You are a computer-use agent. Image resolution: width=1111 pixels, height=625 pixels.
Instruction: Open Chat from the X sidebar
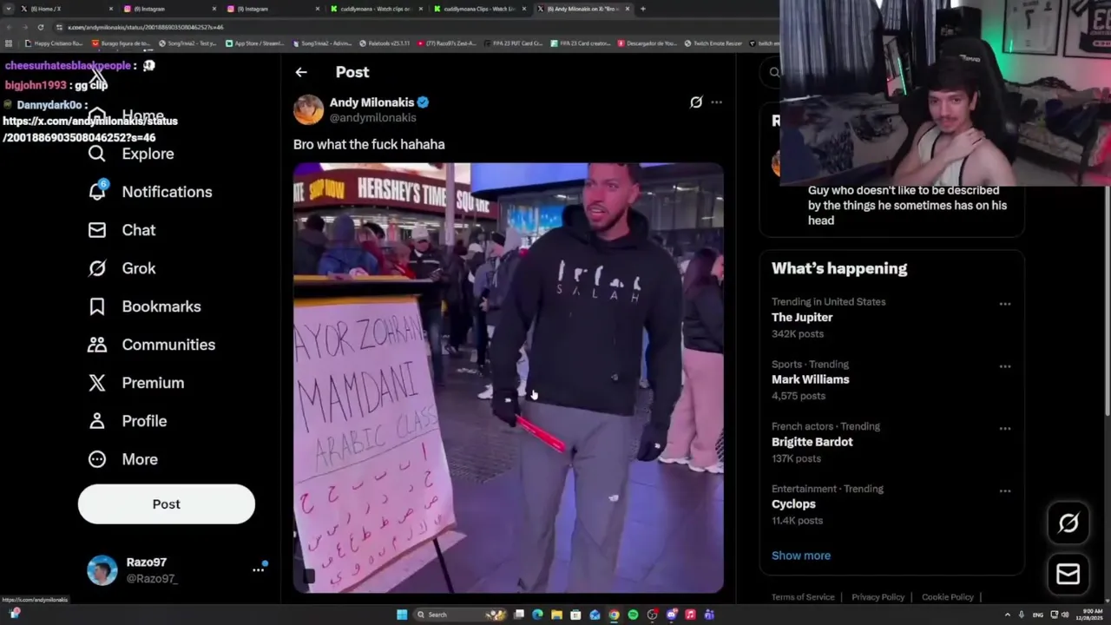pyautogui.click(x=122, y=230)
